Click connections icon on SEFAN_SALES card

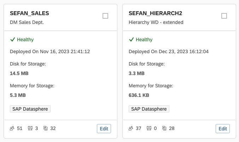[x=30, y=128]
